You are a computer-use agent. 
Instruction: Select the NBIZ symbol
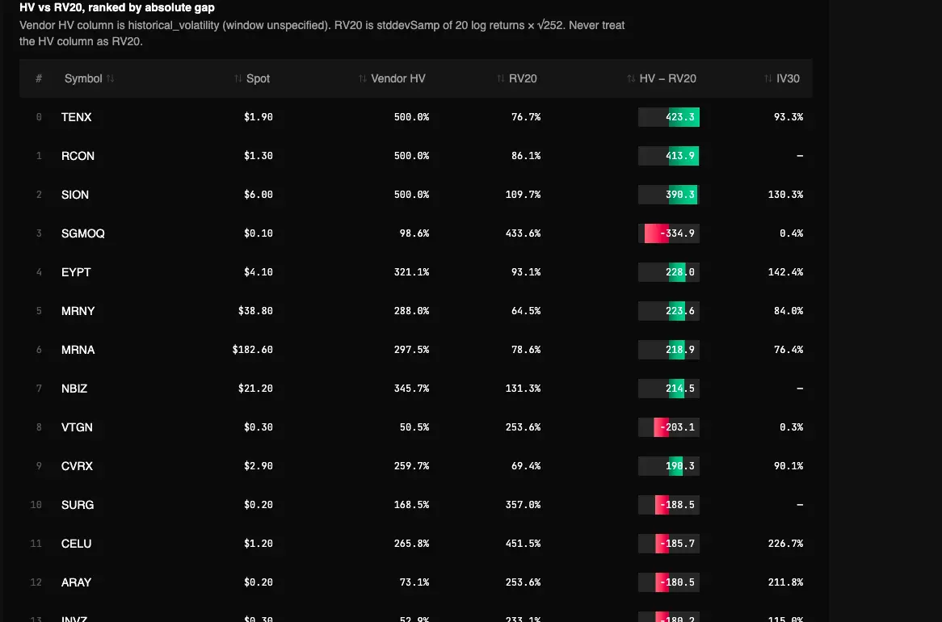74,389
